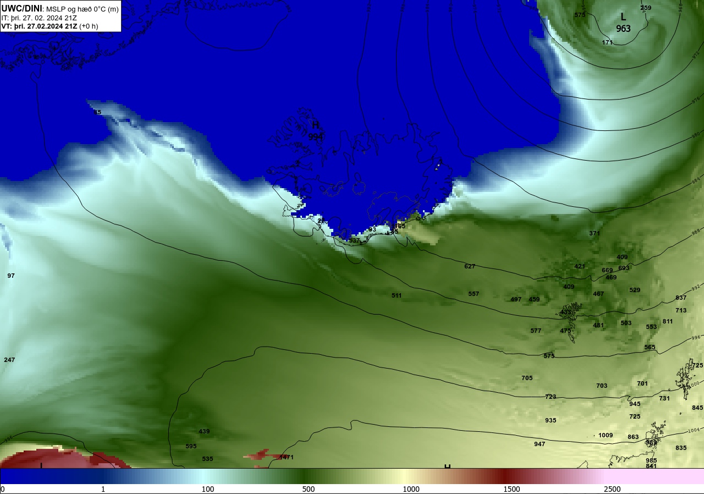Click the IT initialization time line

click(39, 18)
